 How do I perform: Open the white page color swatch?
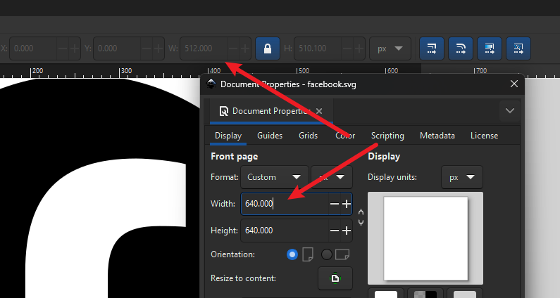386,293
